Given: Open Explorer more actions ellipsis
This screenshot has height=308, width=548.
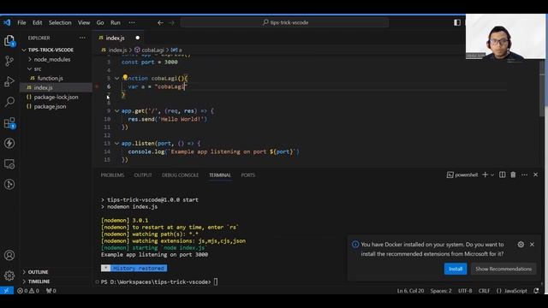Looking at the screenshot, I should (x=82, y=38).
